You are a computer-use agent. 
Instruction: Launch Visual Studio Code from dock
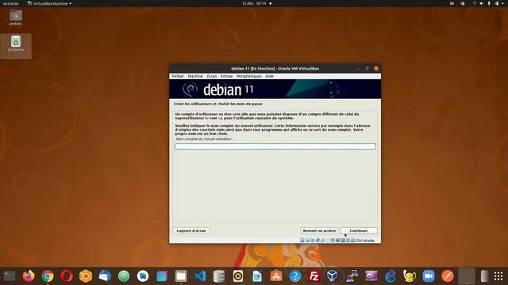[x=200, y=276]
